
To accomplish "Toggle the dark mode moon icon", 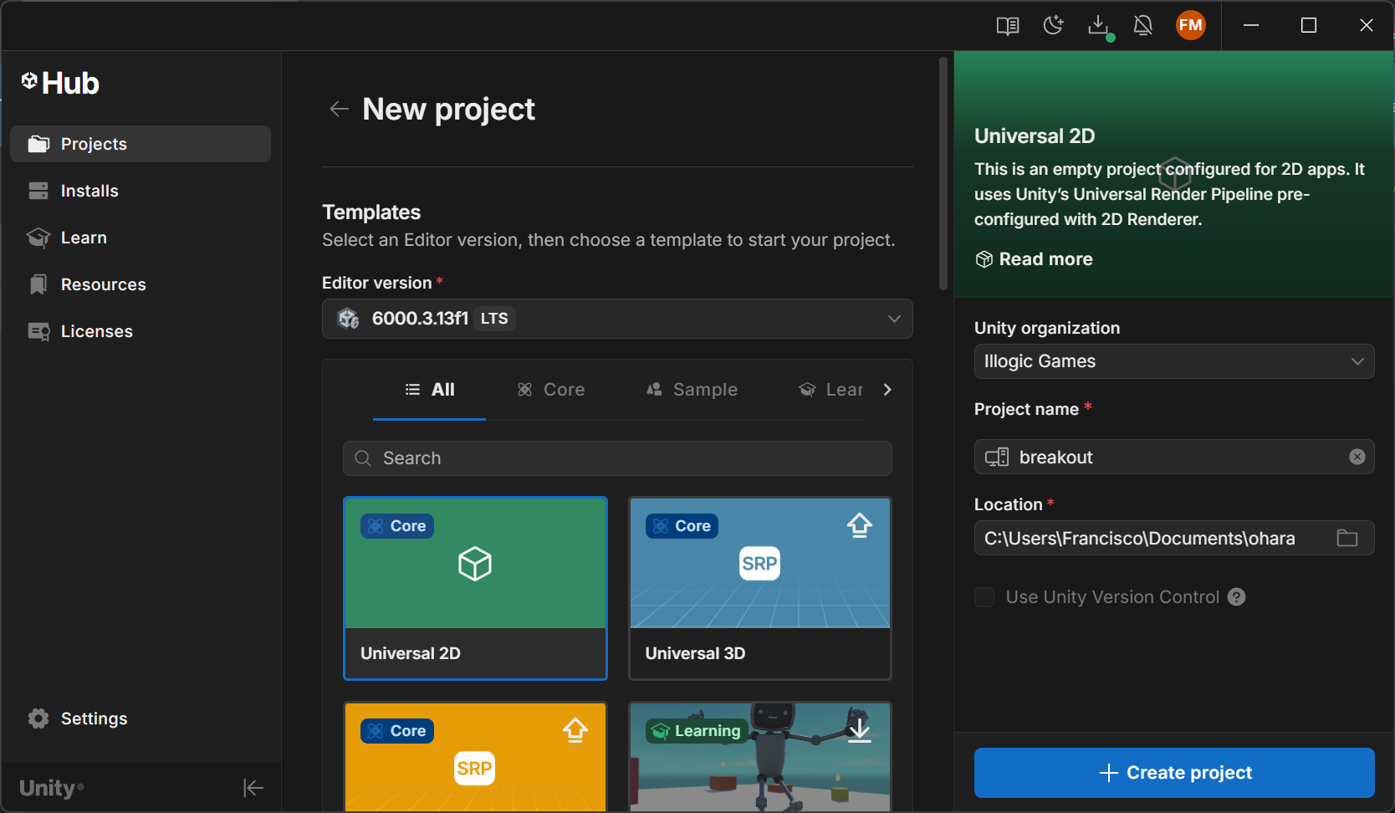I will 1053,25.
